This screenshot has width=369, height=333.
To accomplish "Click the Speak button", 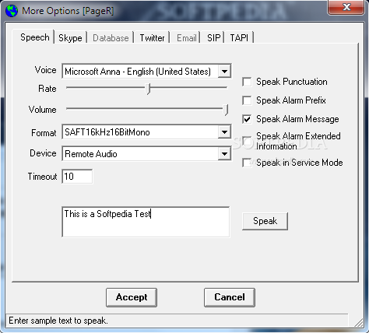I will coord(265,221).
